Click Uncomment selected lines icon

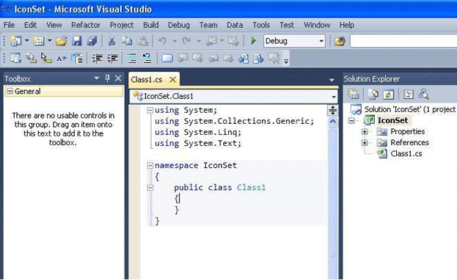coord(147,59)
